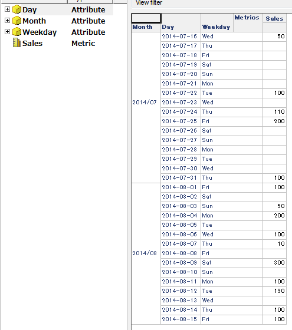Screen dimensions: 292x330
Task: Select the empty top-left grid corner cell
Action: click(x=146, y=18)
